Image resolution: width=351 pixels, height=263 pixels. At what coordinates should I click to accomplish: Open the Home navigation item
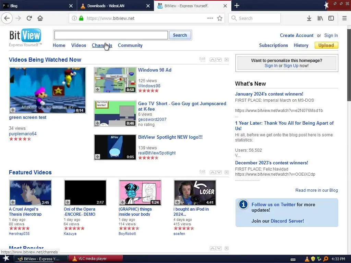59,46
